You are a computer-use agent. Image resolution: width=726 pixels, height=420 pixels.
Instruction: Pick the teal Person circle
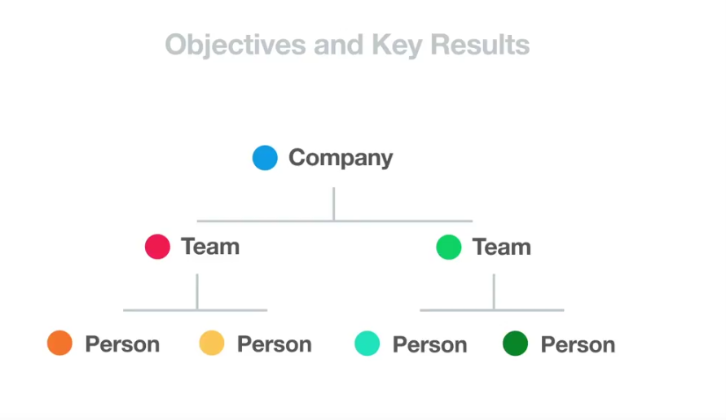tap(367, 343)
